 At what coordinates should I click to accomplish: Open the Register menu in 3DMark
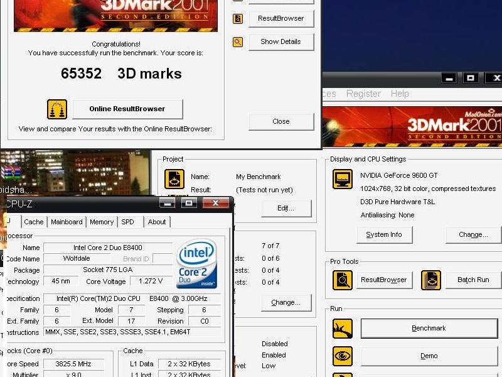pos(363,94)
